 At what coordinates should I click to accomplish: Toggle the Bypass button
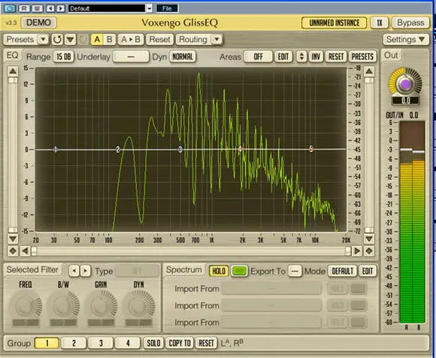click(x=410, y=23)
